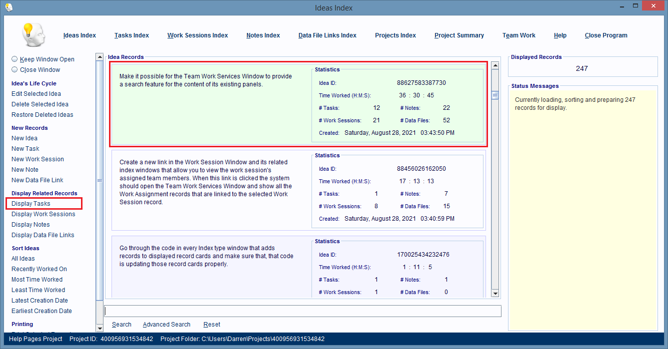This screenshot has width=668, height=349.
Task: Click New Data File Link
Action: click(37, 180)
